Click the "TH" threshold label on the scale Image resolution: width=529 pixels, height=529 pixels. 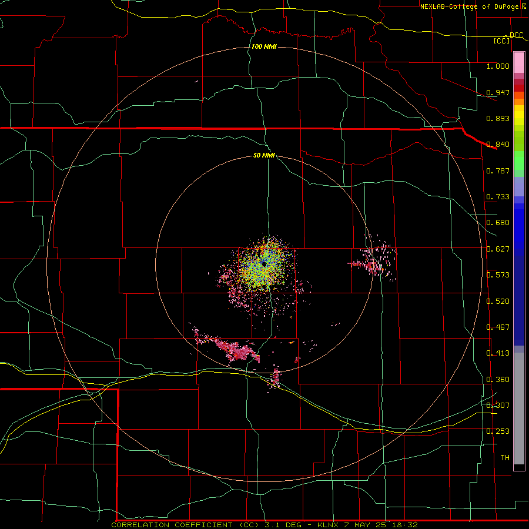pos(505,458)
